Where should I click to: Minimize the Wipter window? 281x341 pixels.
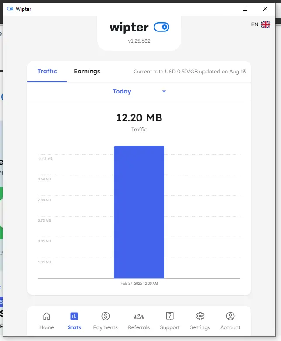coord(226,9)
